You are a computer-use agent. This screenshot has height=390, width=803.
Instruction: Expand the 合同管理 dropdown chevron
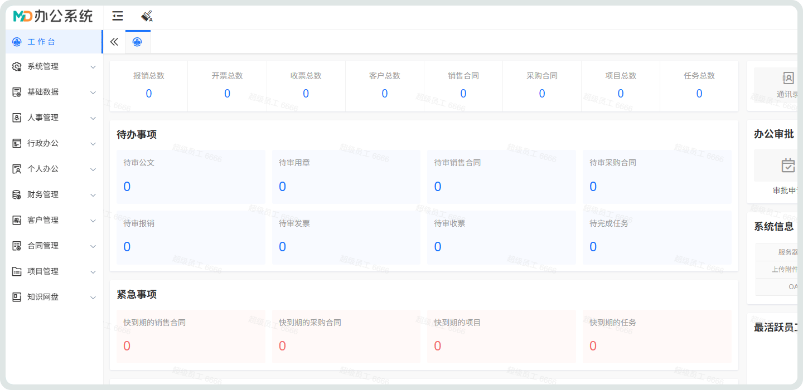click(93, 246)
